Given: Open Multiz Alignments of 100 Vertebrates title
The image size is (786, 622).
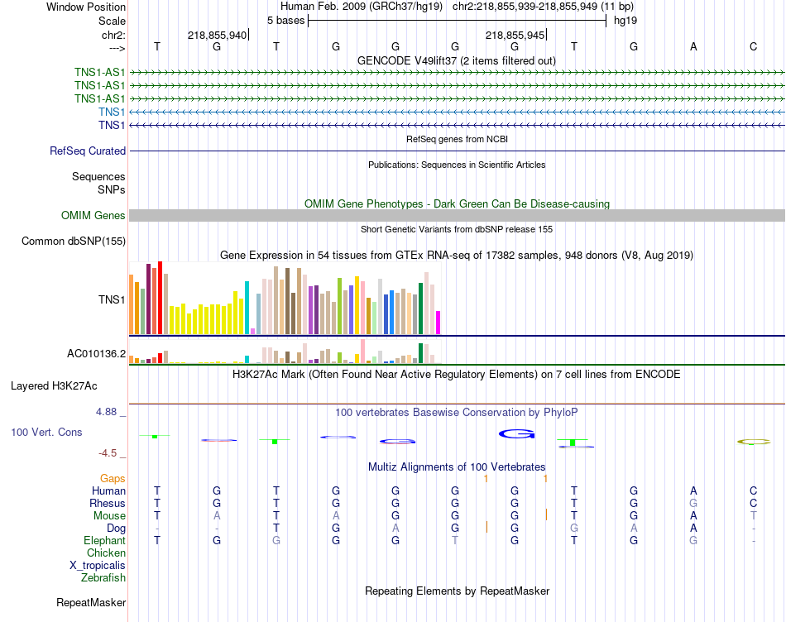Looking at the screenshot, I should point(457,467).
